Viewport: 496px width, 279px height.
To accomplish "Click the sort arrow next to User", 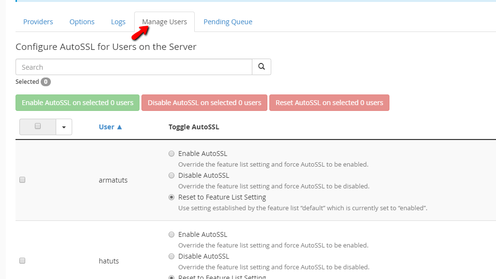I will click(x=121, y=126).
